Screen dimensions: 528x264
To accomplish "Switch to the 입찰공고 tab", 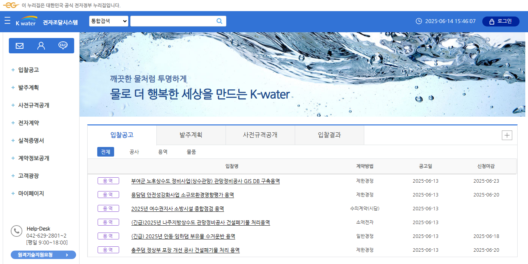I will [122, 135].
